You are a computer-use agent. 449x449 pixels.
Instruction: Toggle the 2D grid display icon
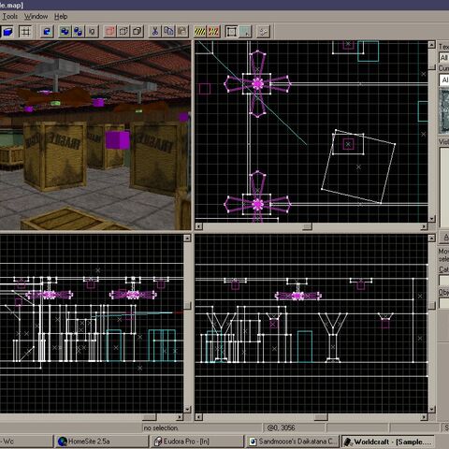click(25, 31)
